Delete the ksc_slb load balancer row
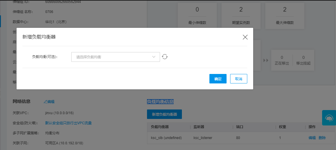 [322, 138]
